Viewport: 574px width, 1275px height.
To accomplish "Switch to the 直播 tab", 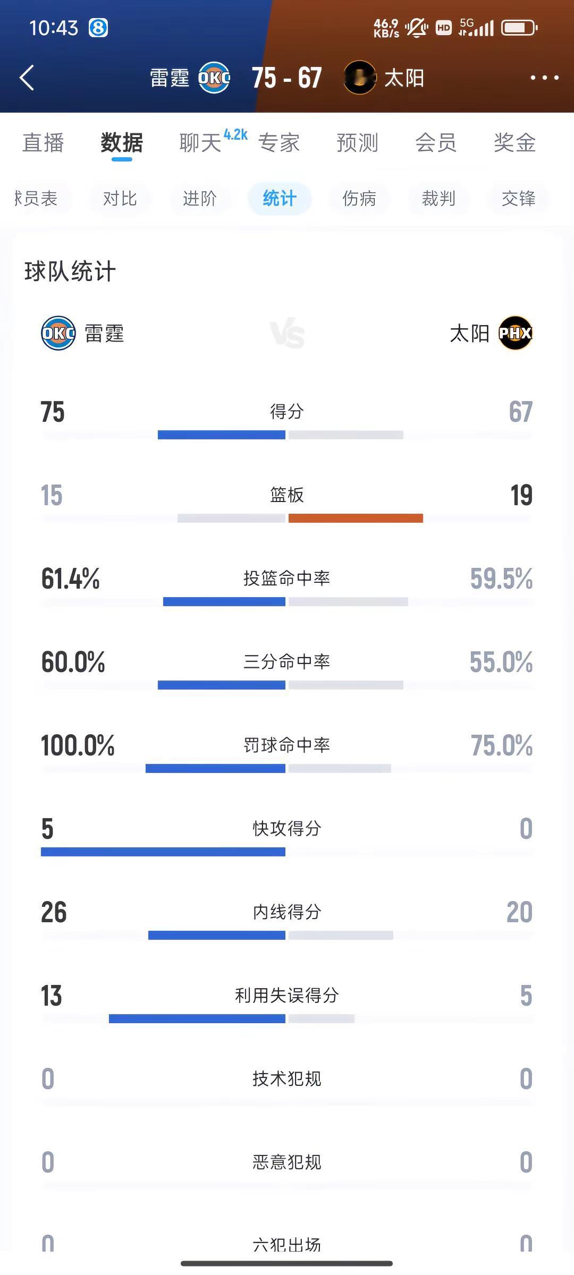I will tap(43, 142).
